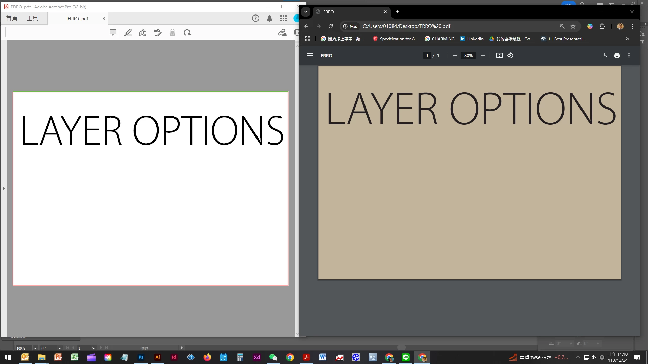Click the Acrobat comment tool icon
The width and height of the screenshot is (648, 364).
click(113, 32)
